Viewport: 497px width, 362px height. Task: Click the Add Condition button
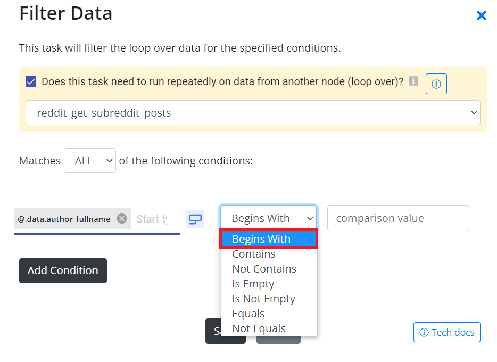pos(63,271)
